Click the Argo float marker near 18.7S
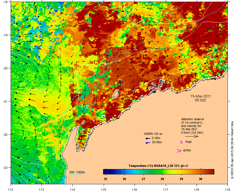The height and width of the screenshot is (191, 236). point(99,27)
